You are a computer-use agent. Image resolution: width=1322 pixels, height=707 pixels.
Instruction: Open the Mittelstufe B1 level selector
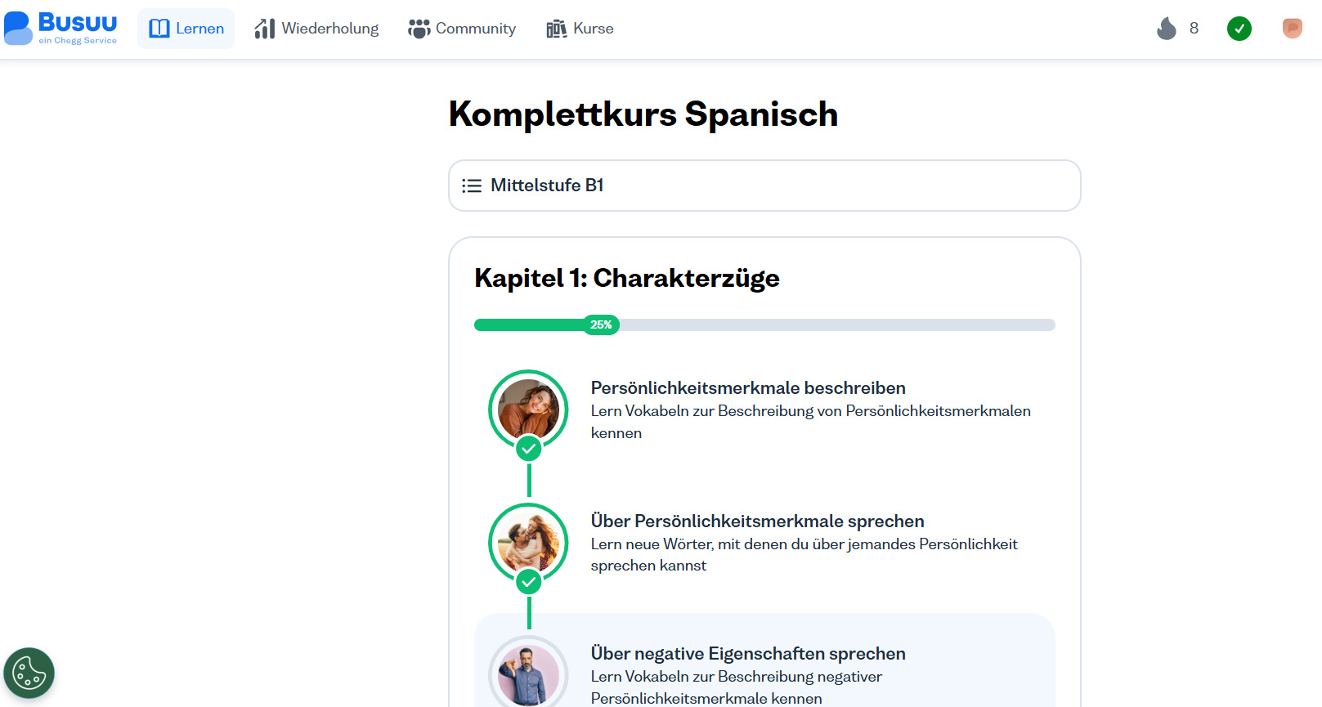(764, 186)
